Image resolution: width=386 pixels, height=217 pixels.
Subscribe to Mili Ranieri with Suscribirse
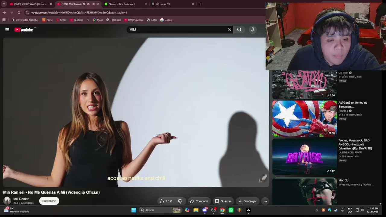(x=49, y=201)
